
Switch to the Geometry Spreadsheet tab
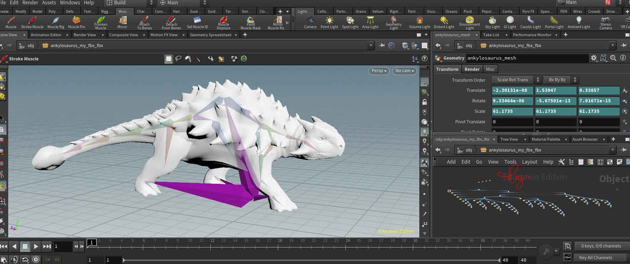click(x=210, y=35)
